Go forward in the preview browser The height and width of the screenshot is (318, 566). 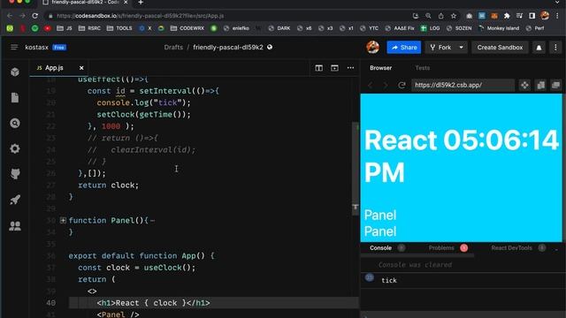pyautogui.click(x=386, y=85)
